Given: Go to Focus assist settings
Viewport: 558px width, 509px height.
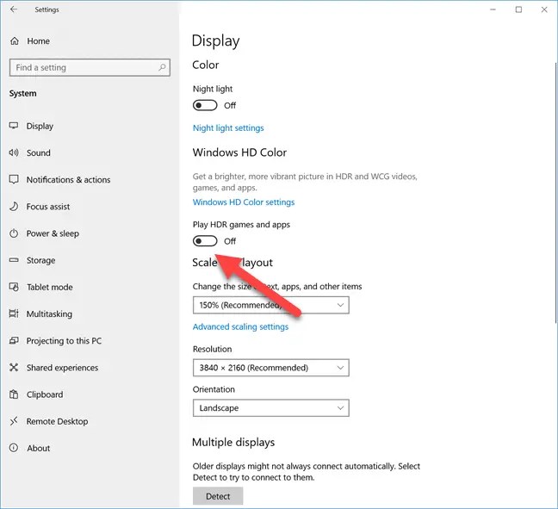Looking at the screenshot, I should click(48, 207).
